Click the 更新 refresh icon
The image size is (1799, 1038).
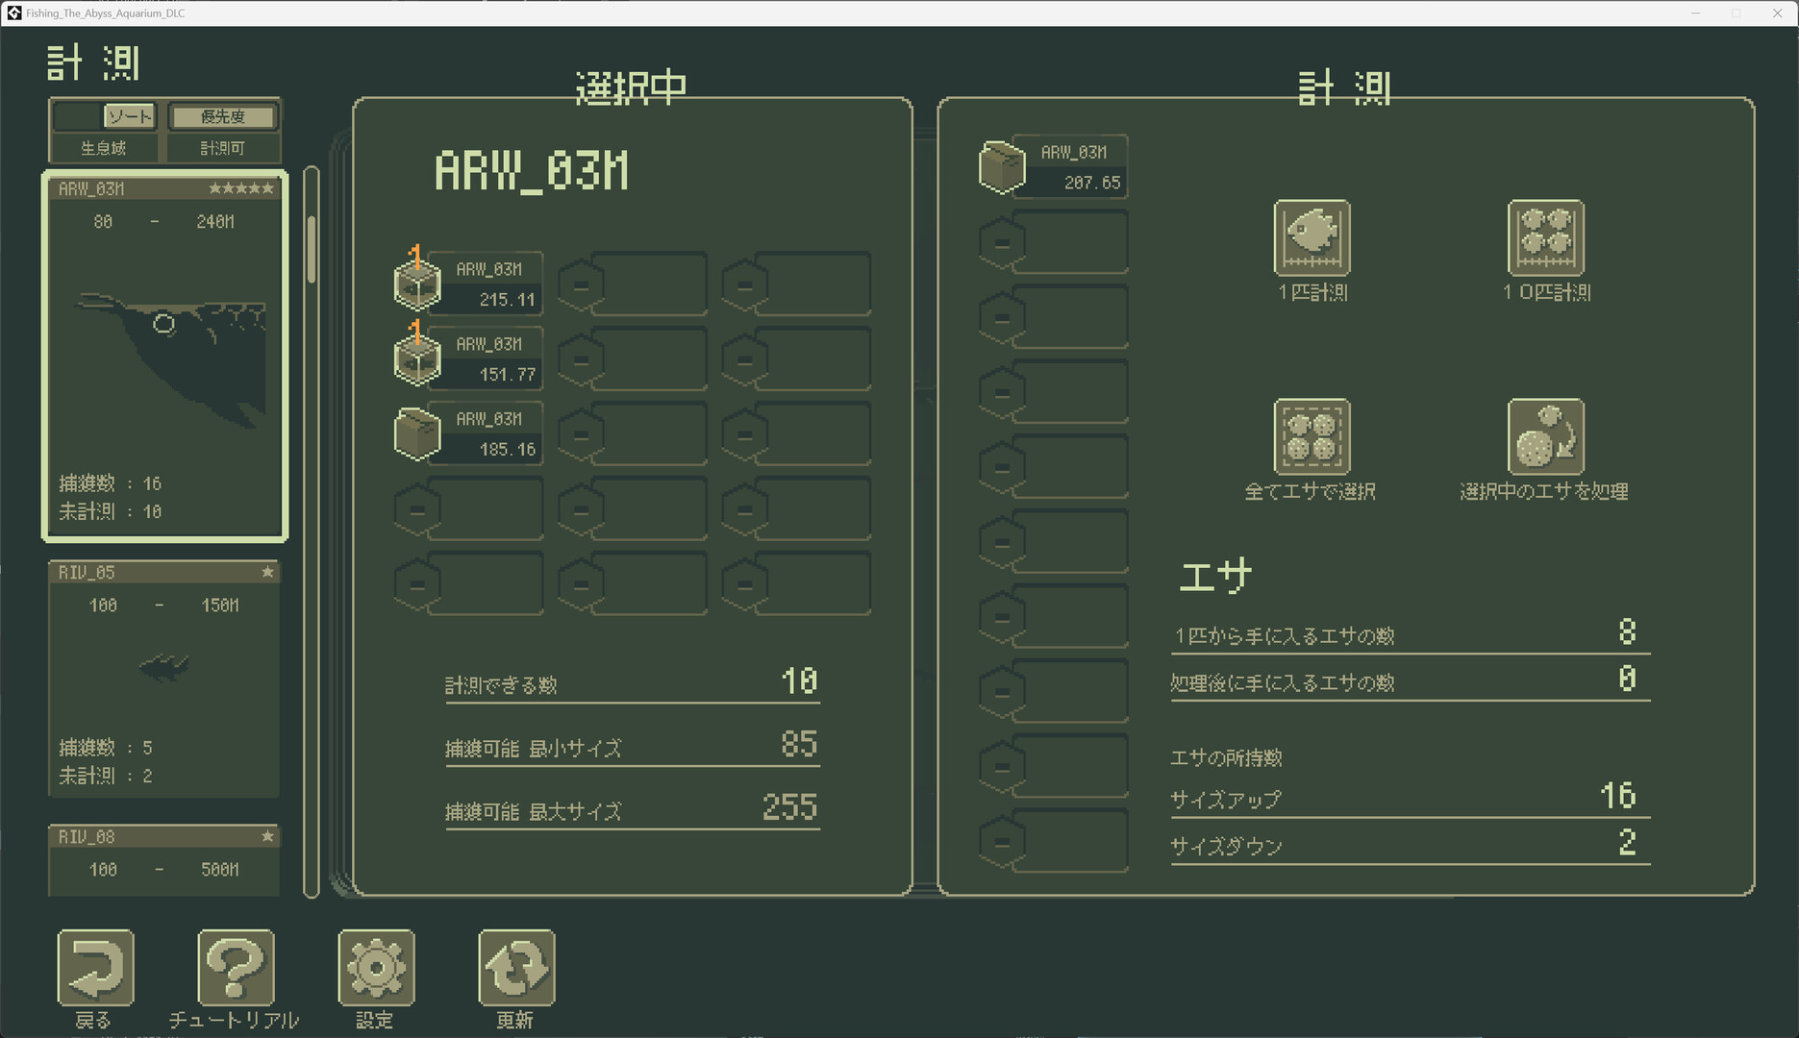point(516,968)
